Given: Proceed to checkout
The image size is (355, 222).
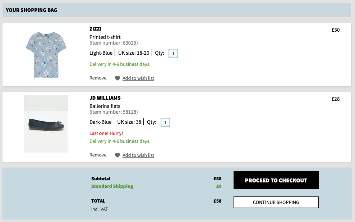Looking at the screenshot, I should [276, 180].
